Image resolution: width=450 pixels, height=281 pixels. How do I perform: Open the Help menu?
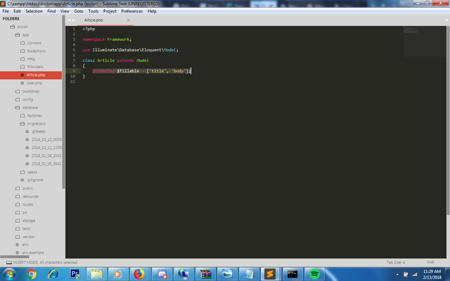[x=152, y=11]
